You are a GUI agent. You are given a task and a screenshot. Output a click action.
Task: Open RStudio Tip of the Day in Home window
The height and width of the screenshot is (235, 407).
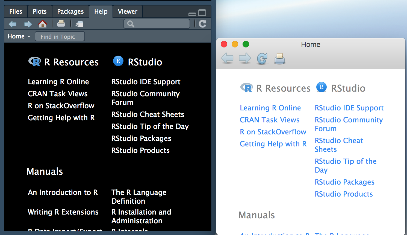[x=346, y=166]
